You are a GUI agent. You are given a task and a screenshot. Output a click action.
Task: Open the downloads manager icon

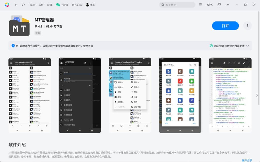click(x=228, y=5)
